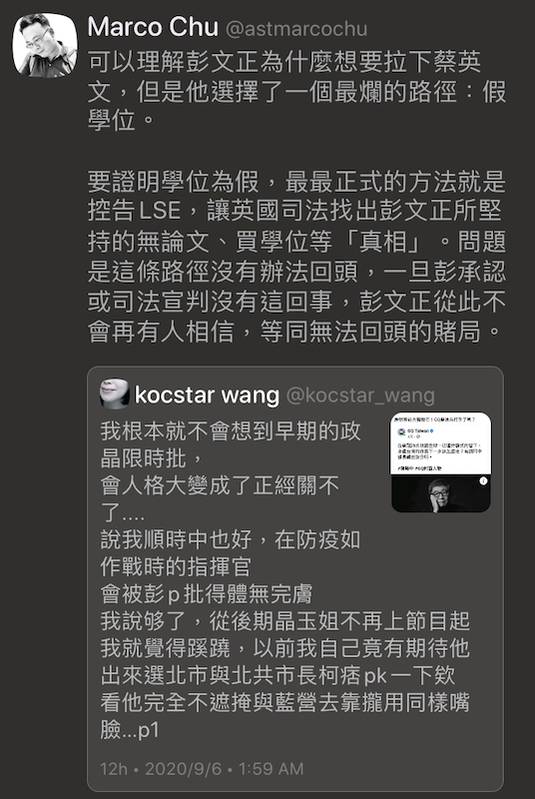Click the GQ Taiwan page name in thumbnail
This screenshot has height=799, width=535.
pyautogui.click(x=418, y=431)
